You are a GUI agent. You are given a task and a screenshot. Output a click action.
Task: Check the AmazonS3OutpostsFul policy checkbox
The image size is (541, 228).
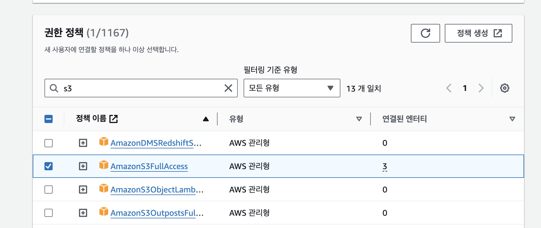click(x=49, y=213)
